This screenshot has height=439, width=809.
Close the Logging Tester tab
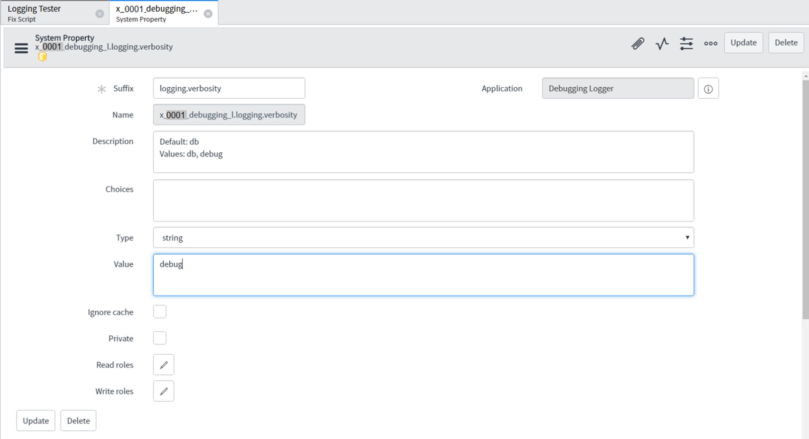pos(99,13)
